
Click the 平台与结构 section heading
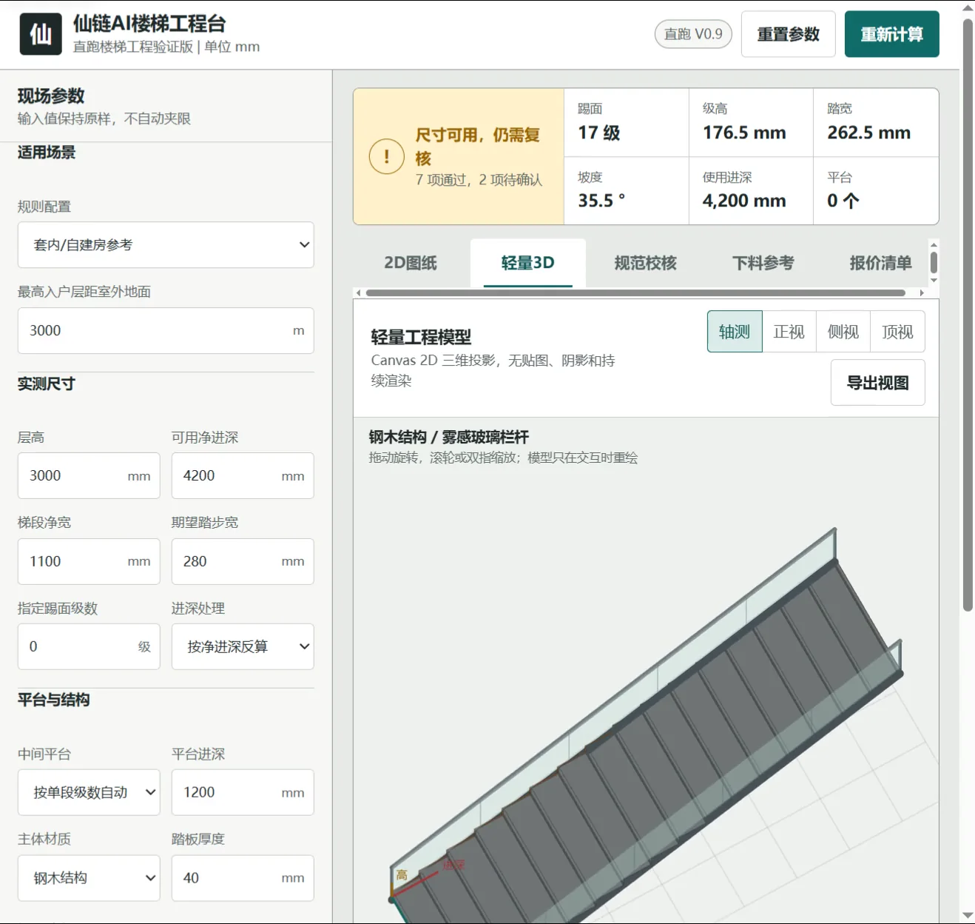[x=53, y=700]
